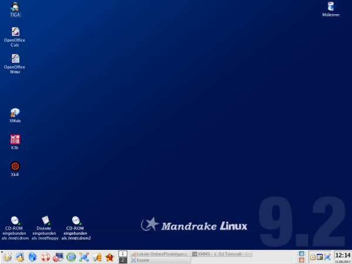This screenshot has width=352, height=264.
Task: Open CD-ROM mounted as /mnt/cdrom
Action: [x=15, y=228]
